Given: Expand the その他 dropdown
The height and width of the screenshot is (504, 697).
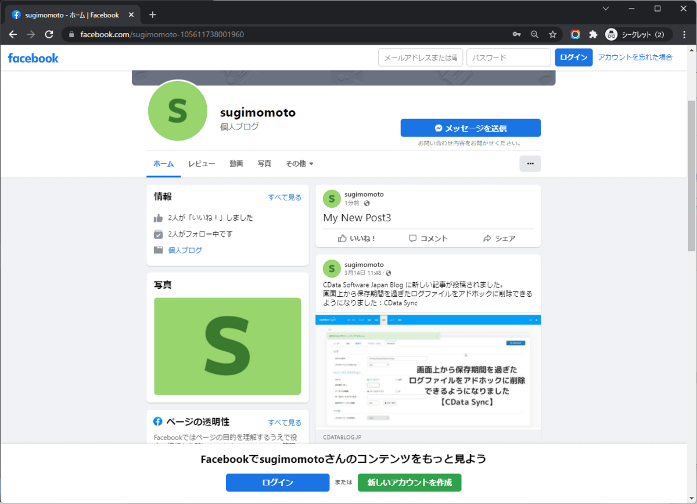Looking at the screenshot, I should click(x=299, y=164).
